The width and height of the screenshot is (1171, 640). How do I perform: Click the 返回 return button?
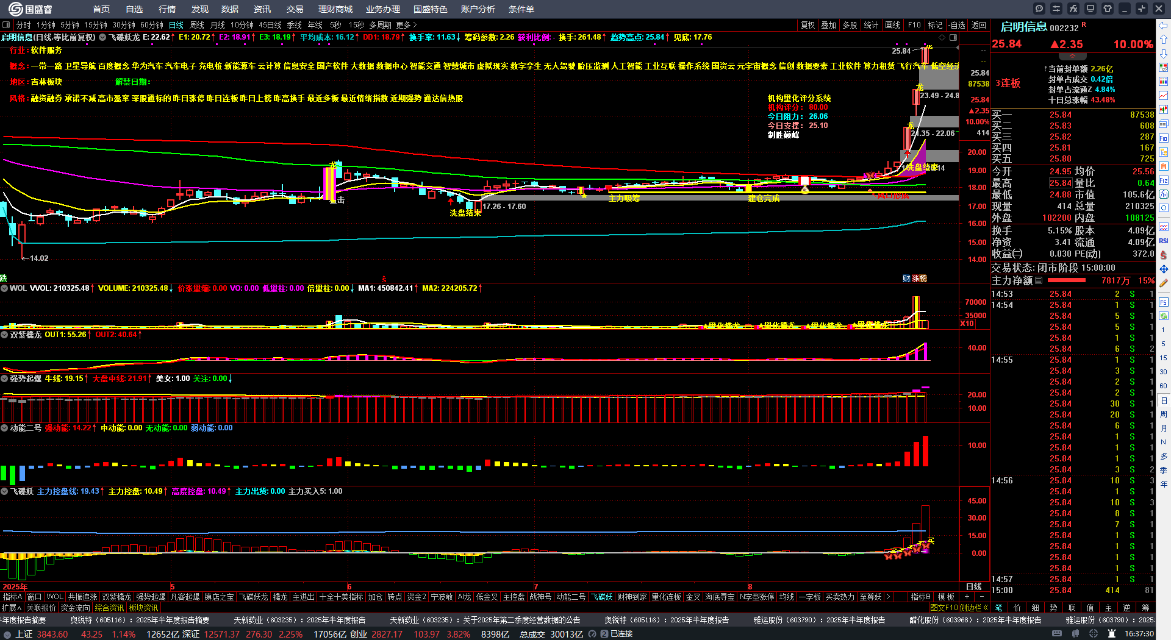pos(979,25)
